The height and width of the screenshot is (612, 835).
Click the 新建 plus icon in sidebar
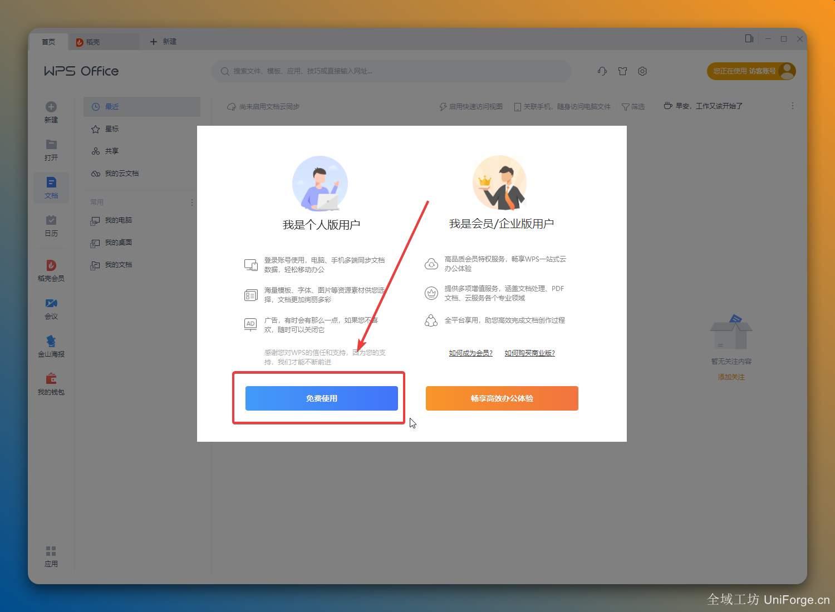(51, 107)
